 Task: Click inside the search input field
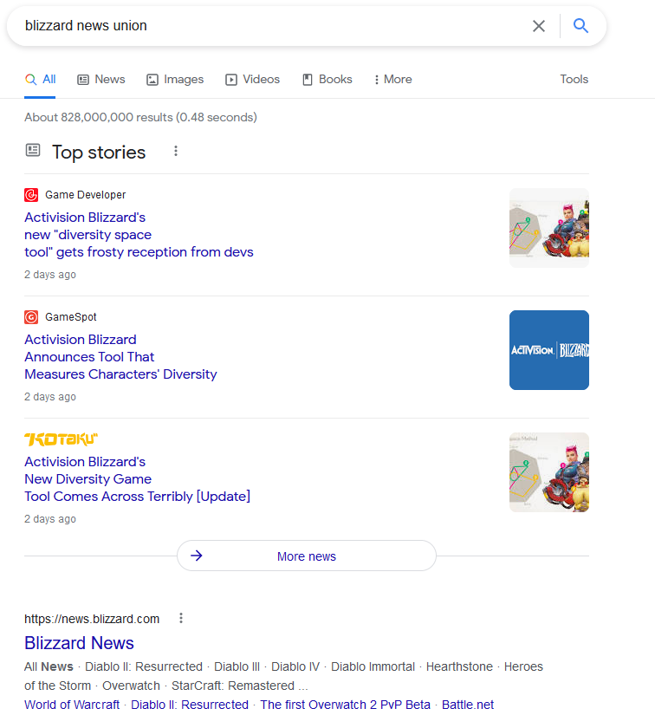tap(260, 26)
